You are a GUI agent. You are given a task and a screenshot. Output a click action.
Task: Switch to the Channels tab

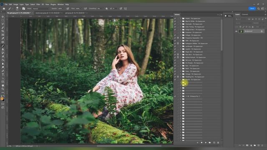pos(245,15)
